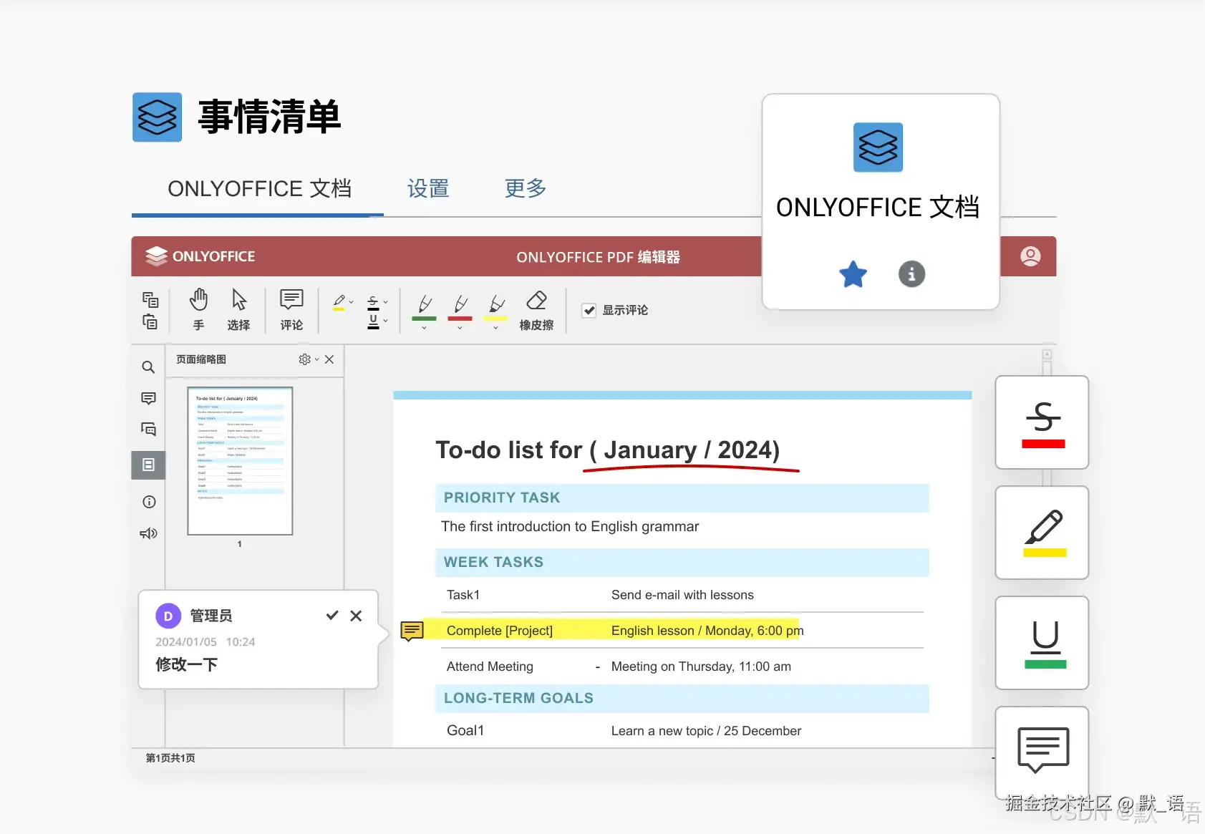Image resolution: width=1205 pixels, height=834 pixels.
Task: Select the Hand (手) tool
Action: click(198, 309)
